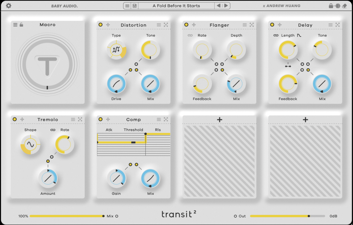Click the Flanger move handle icon
This screenshot has width=353, height=225.
[194, 25]
